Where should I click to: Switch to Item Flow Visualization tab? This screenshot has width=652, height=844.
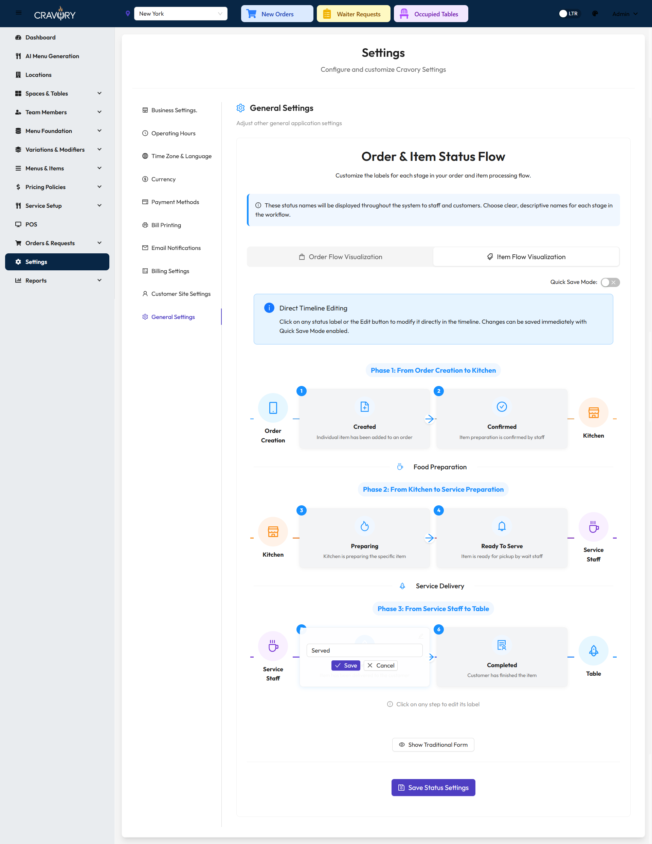(526, 257)
